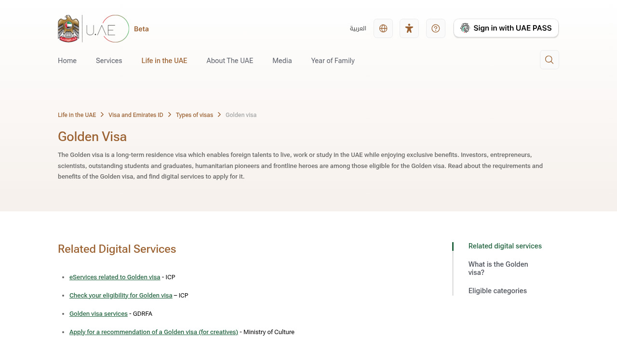Jump to What is the Golden visa?
Viewport: 617px width, 337px height.
(498, 269)
